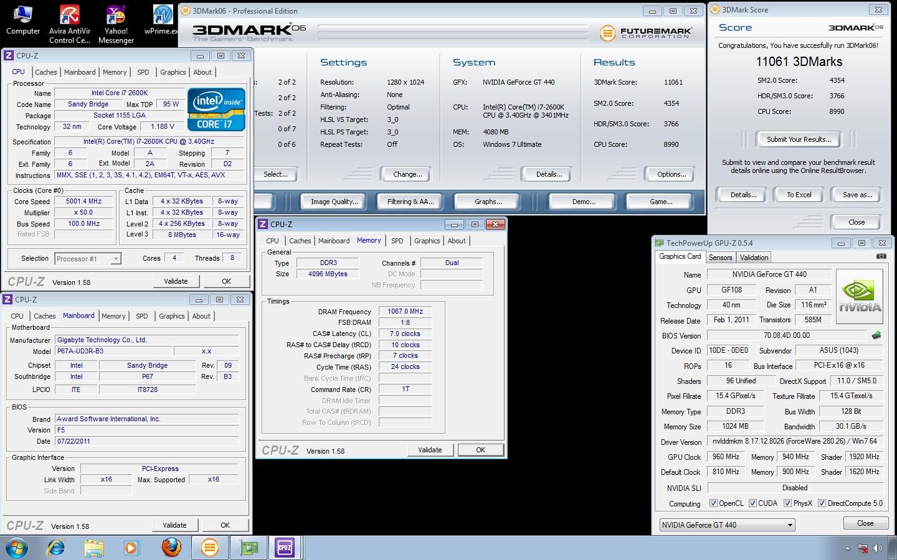Switch to Caches tab in top CPU-Z window
Screen dimensions: 897x560
pyautogui.click(x=45, y=72)
